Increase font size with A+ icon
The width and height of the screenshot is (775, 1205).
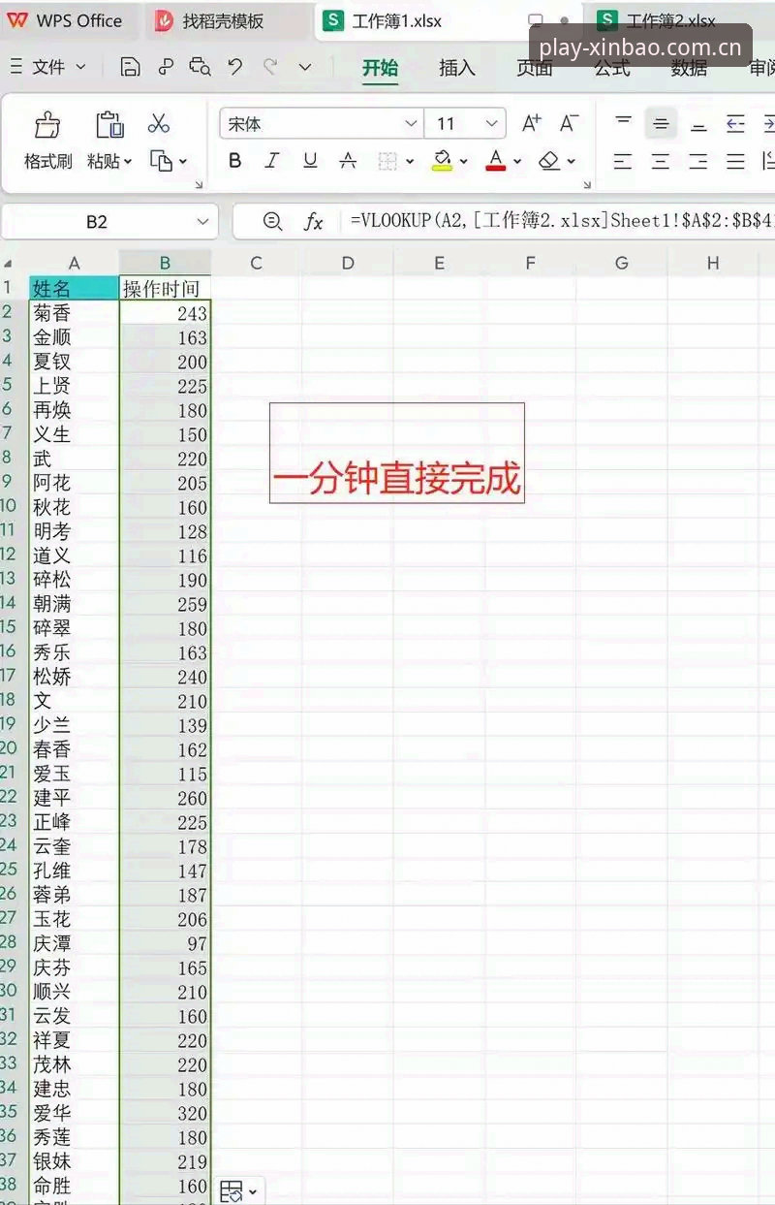[531, 123]
